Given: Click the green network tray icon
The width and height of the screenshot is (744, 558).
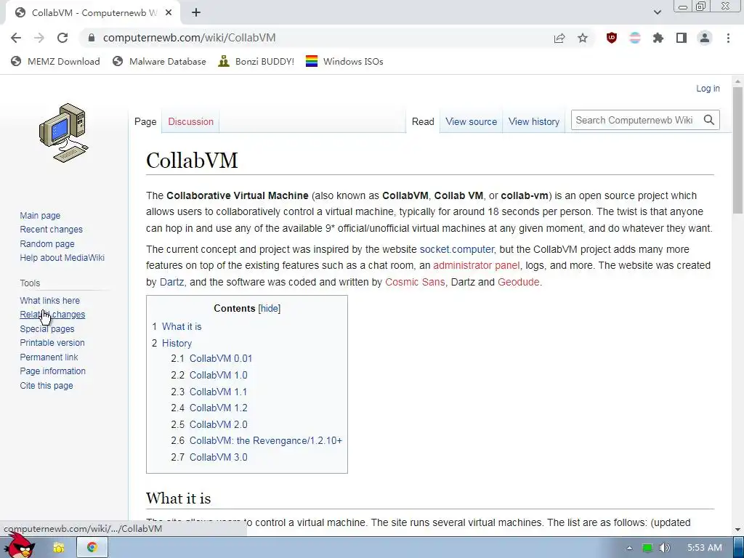Looking at the screenshot, I should (647, 548).
